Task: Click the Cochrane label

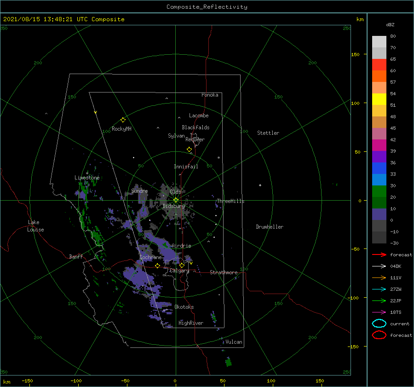Action: [150, 257]
